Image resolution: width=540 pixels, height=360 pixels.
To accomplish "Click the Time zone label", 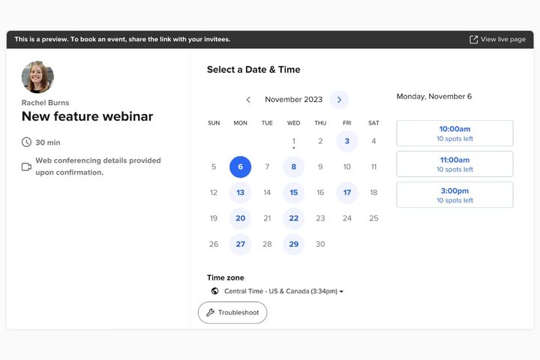I will coord(226,277).
